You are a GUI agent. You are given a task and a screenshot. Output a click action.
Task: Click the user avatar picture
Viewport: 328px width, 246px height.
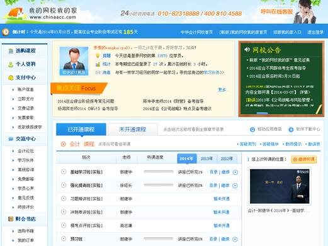click(x=74, y=61)
